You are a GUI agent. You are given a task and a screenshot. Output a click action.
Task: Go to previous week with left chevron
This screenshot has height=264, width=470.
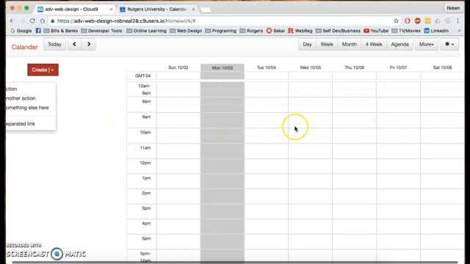point(74,44)
